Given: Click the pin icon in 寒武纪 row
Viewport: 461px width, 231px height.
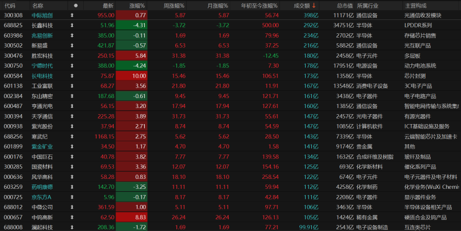Looking at the screenshot, I should click(x=72, y=136).
